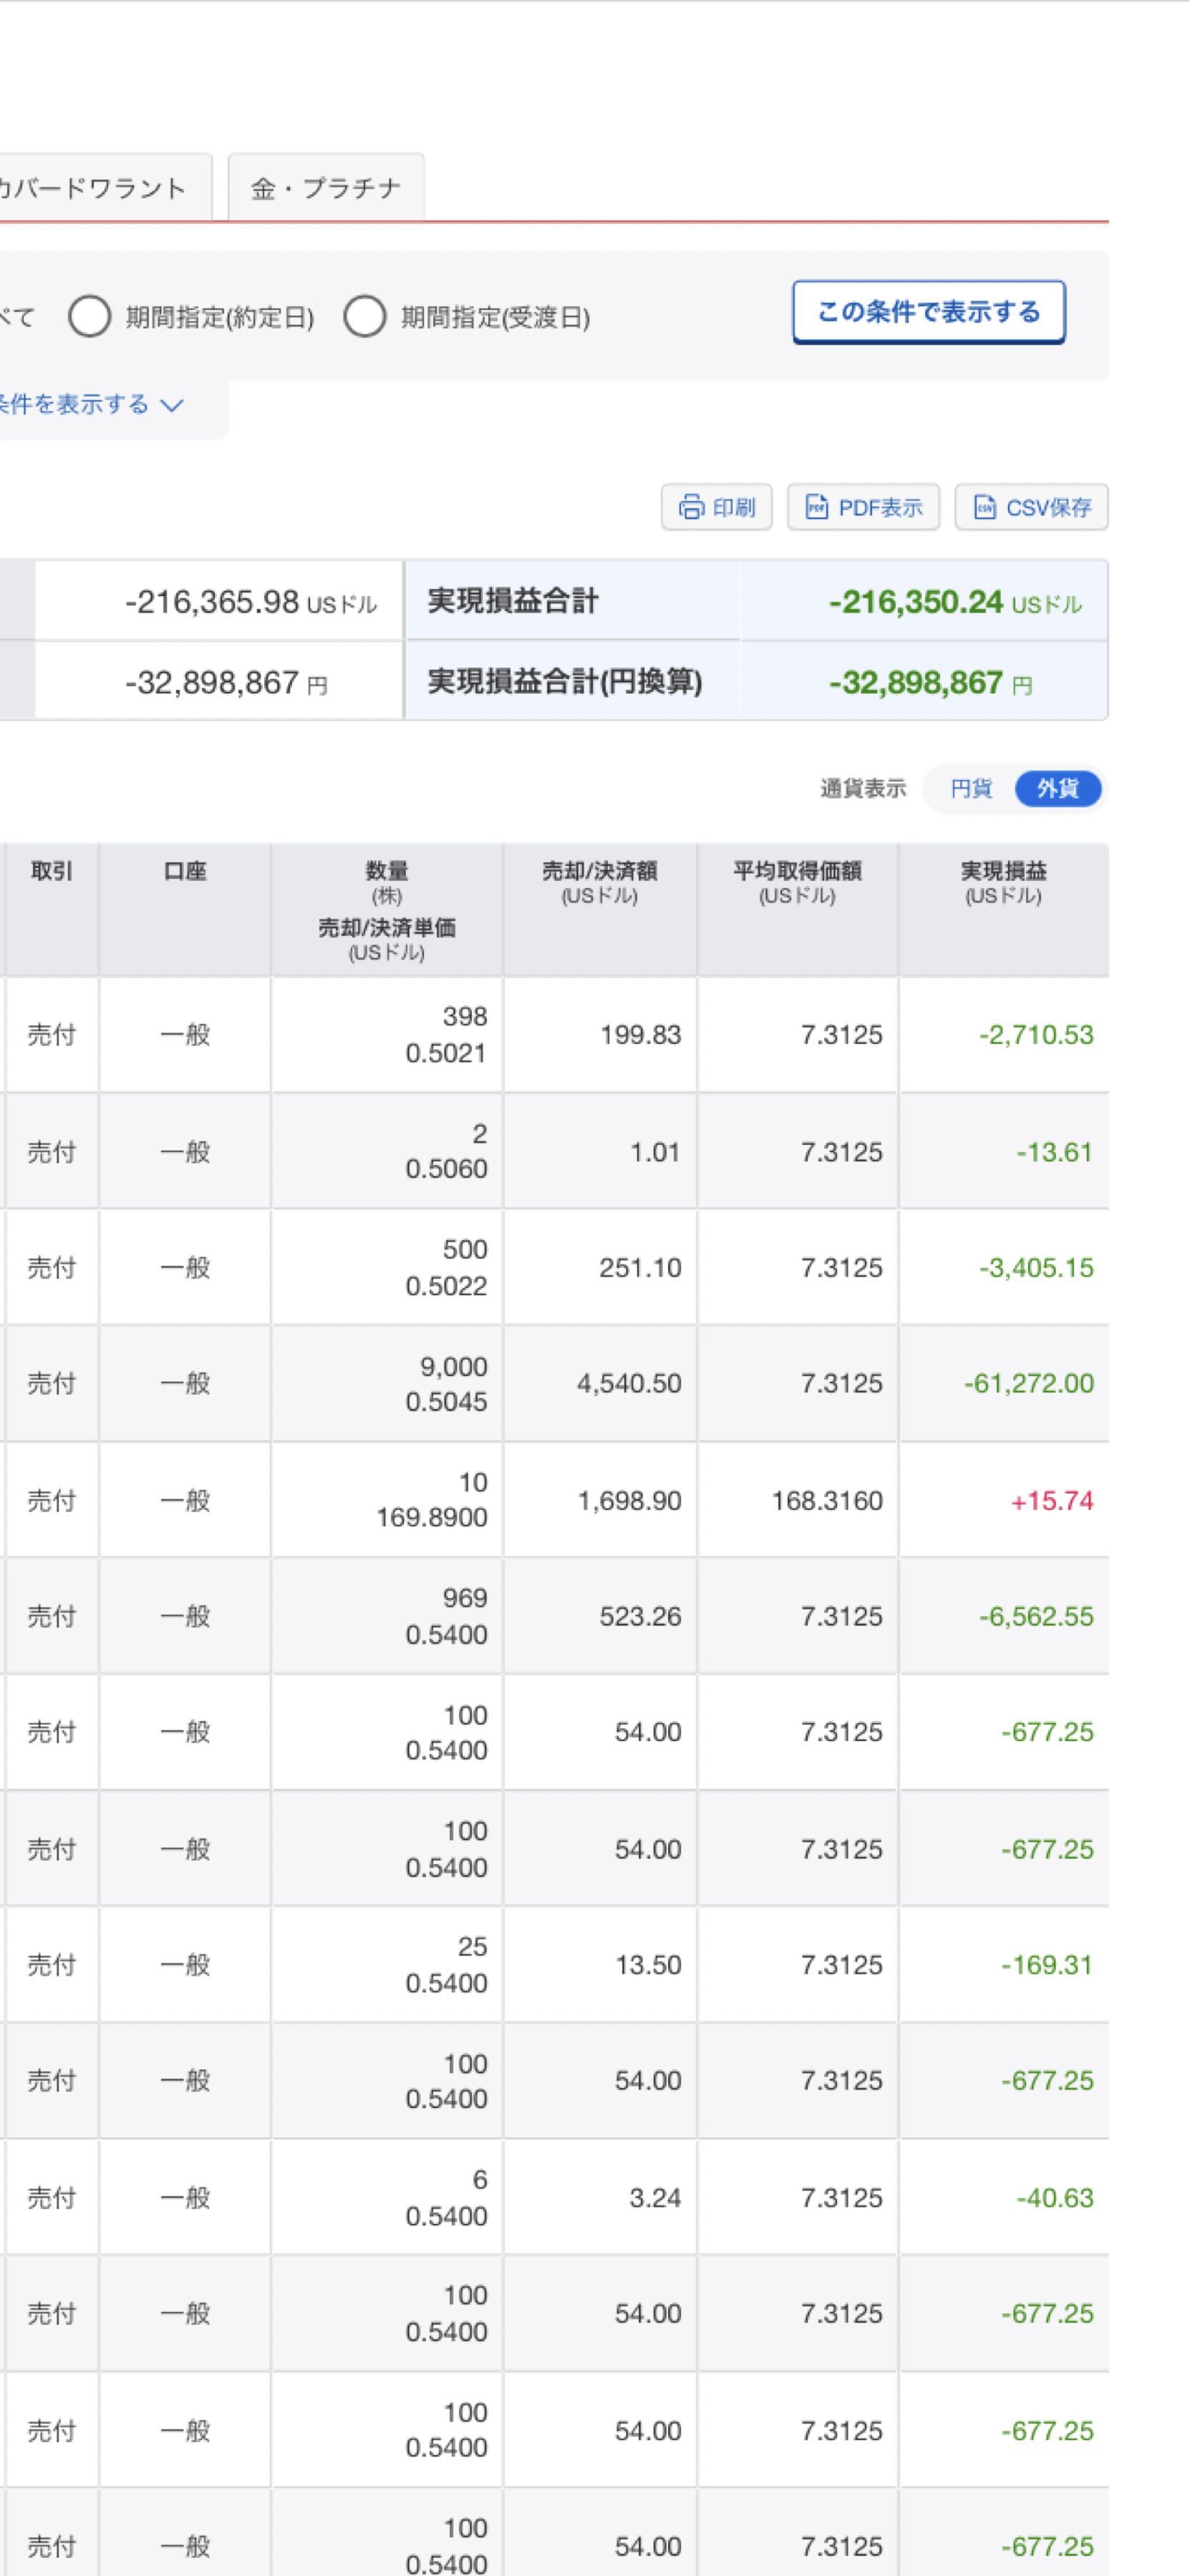The image size is (1190, 2576).
Task: Click the CSV保存 file icon
Action: click(x=985, y=507)
